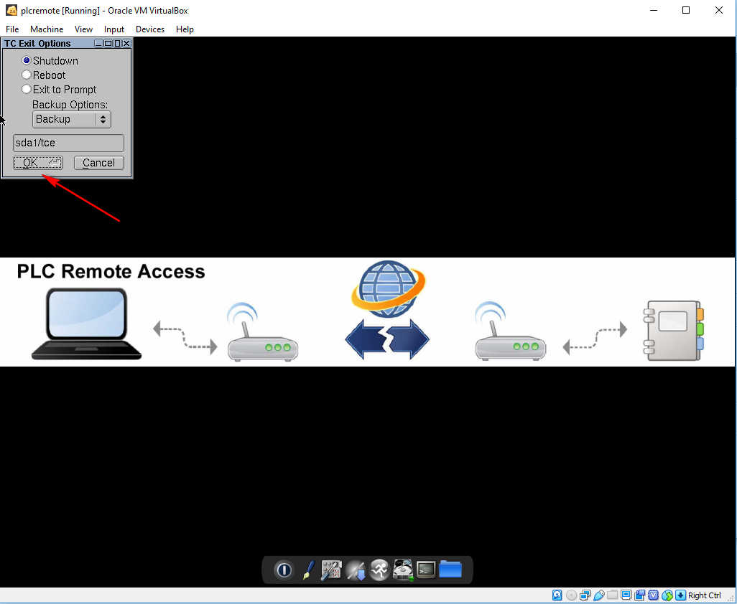Click the laptop image in PLC Remote Access banner
The height and width of the screenshot is (604, 737).
pyautogui.click(x=86, y=324)
